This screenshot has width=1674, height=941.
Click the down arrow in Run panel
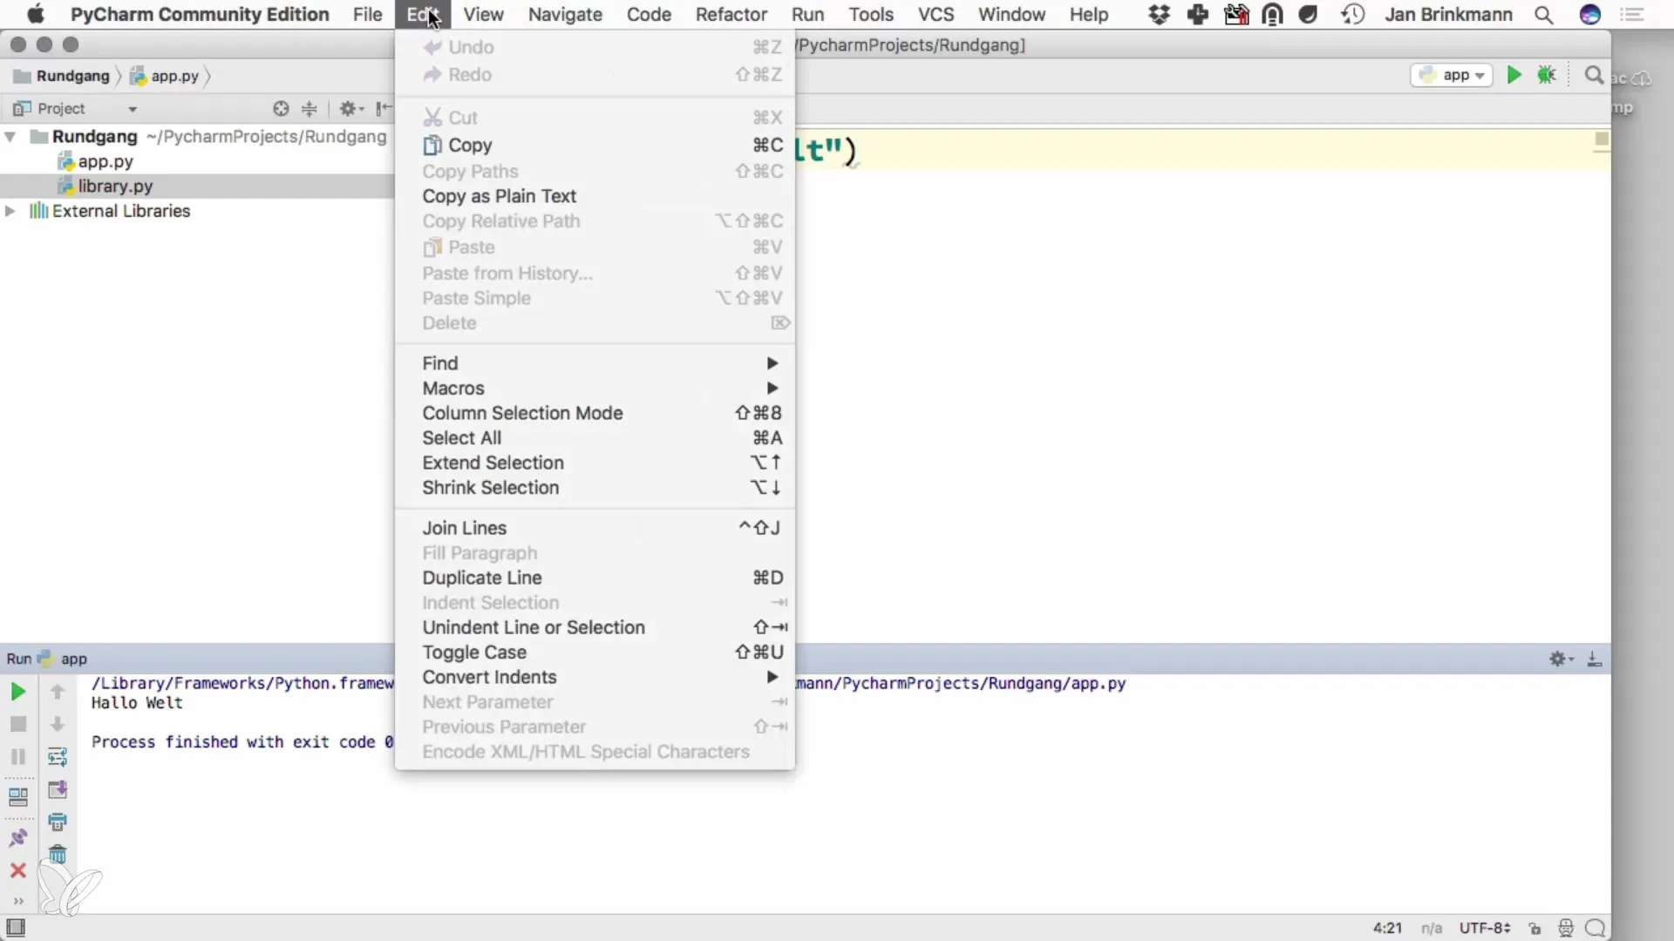click(x=58, y=724)
